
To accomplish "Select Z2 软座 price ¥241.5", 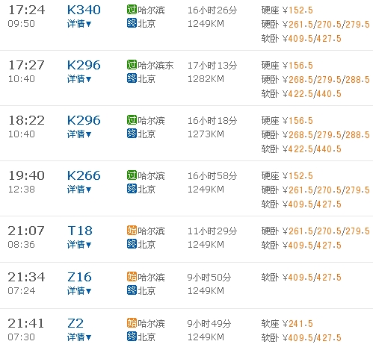I will 298,324.
